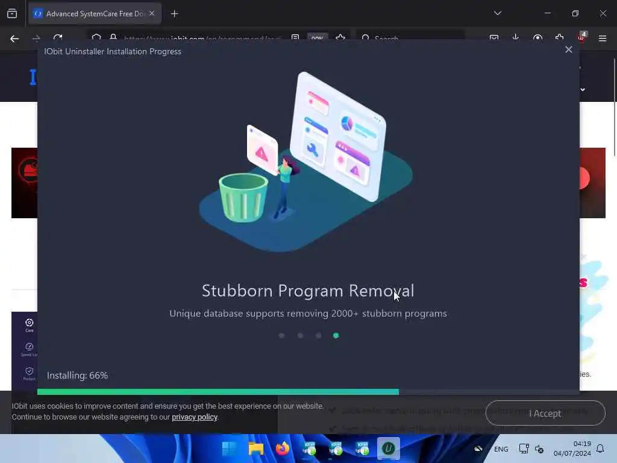This screenshot has width=617, height=463.
Task: Open the privacy policy link
Action: pyautogui.click(x=195, y=417)
